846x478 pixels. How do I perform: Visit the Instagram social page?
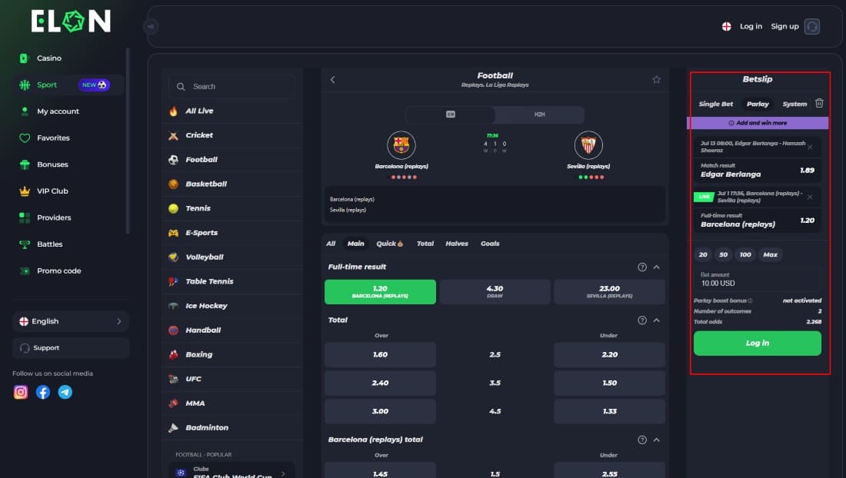click(x=21, y=393)
